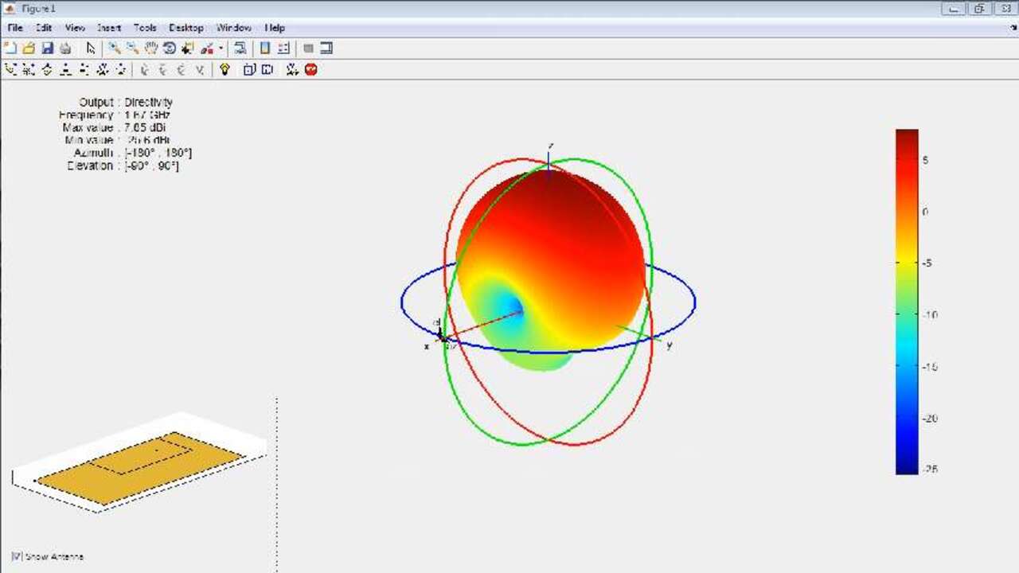The width and height of the screenshot is (1019, 573).
Task: Activate the Zoom Out magnifier tool
Action: (132, 49)
